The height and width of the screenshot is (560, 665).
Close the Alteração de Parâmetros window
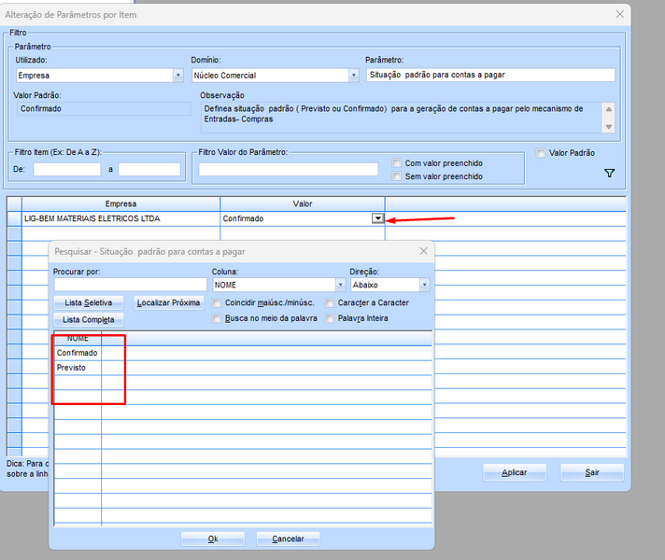[x=619, y=14]
